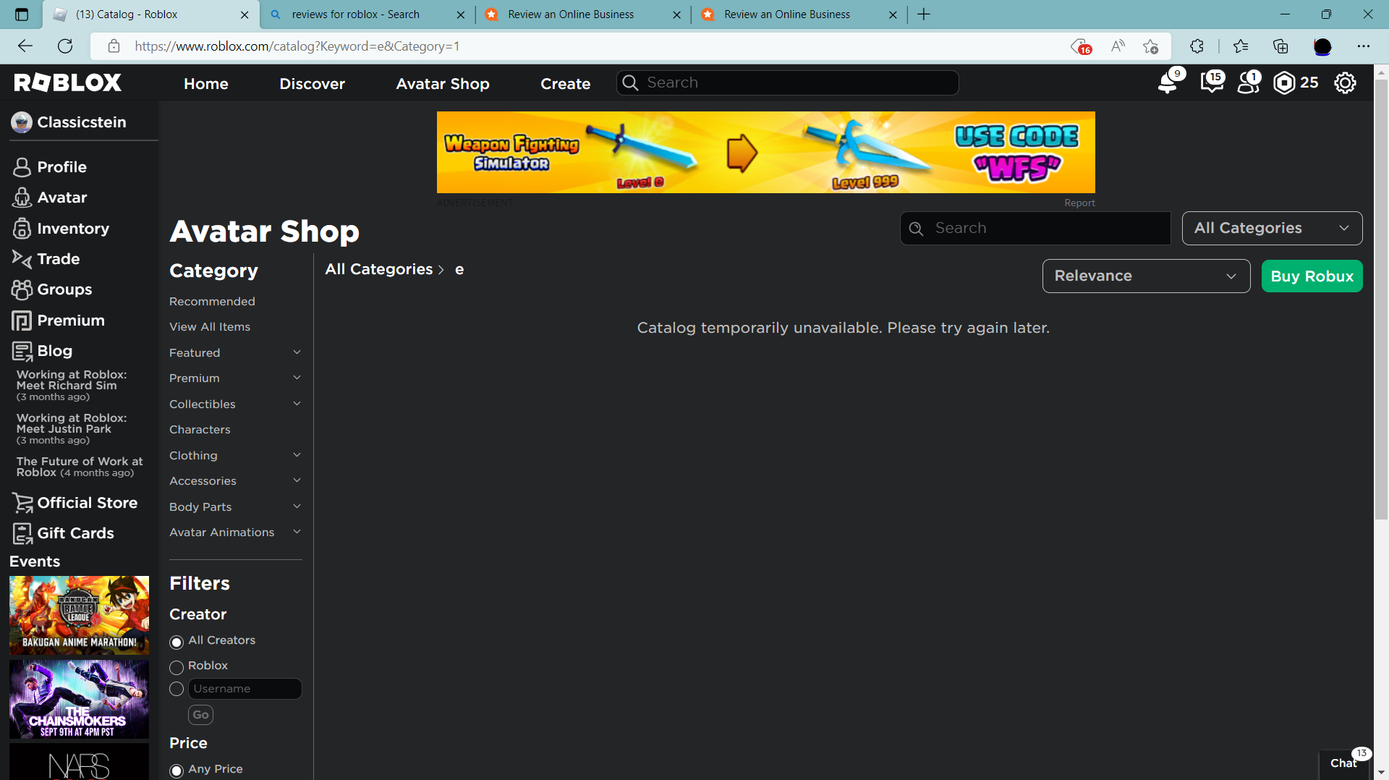The width and height of the screenshot is (1389, 780).
Task: Open the Discover menu item
Action: tap(312, 83)
